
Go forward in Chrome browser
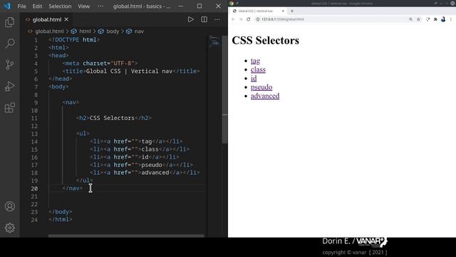pyautogui.click(x=241, y=19)
